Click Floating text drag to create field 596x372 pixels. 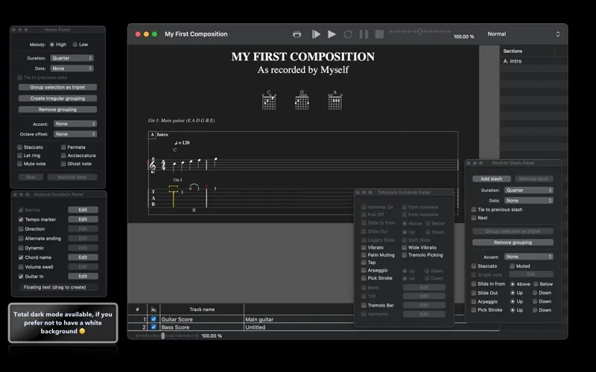click(x=59, y=287)
